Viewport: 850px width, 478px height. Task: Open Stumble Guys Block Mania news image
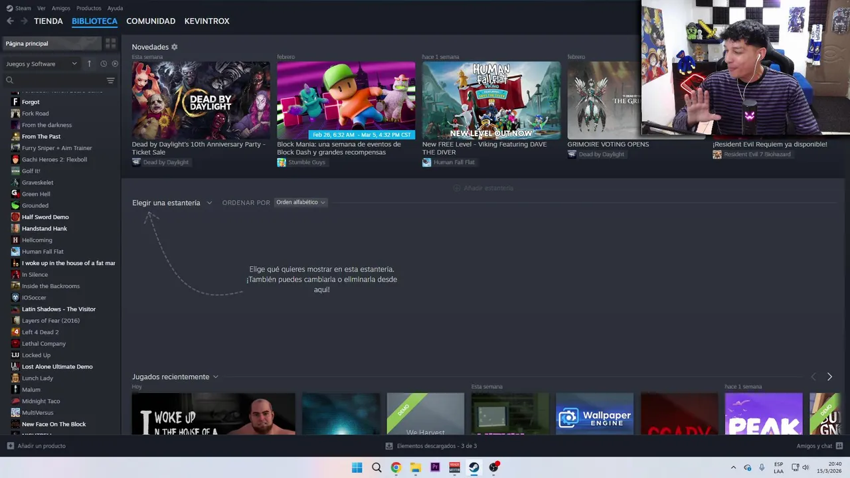(346, 100)
